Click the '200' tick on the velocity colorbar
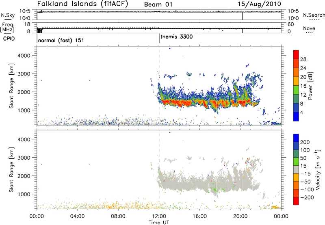The width and height of the screenshot is (325, 225). pyautogui.click(x=305, y=142)
